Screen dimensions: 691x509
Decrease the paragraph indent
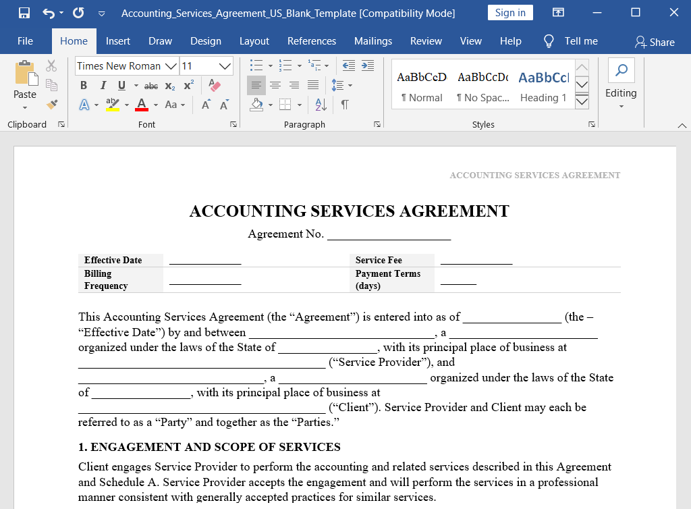click(x=349, y=65)
